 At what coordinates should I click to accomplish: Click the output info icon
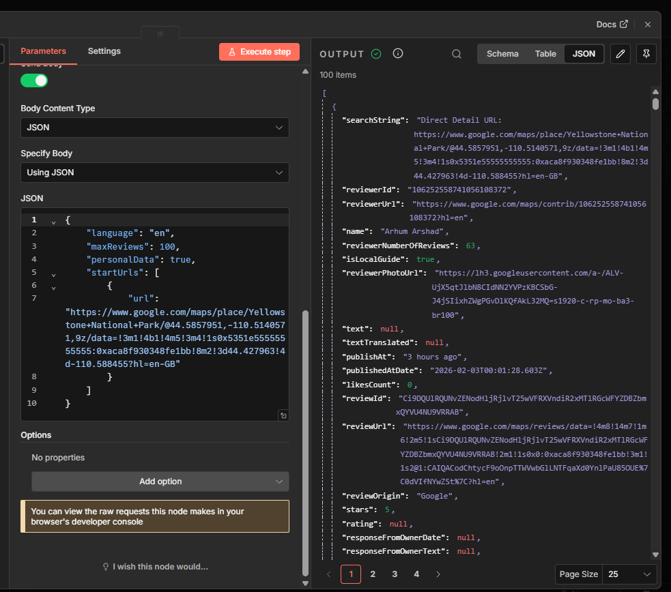[x=398, y=54]
